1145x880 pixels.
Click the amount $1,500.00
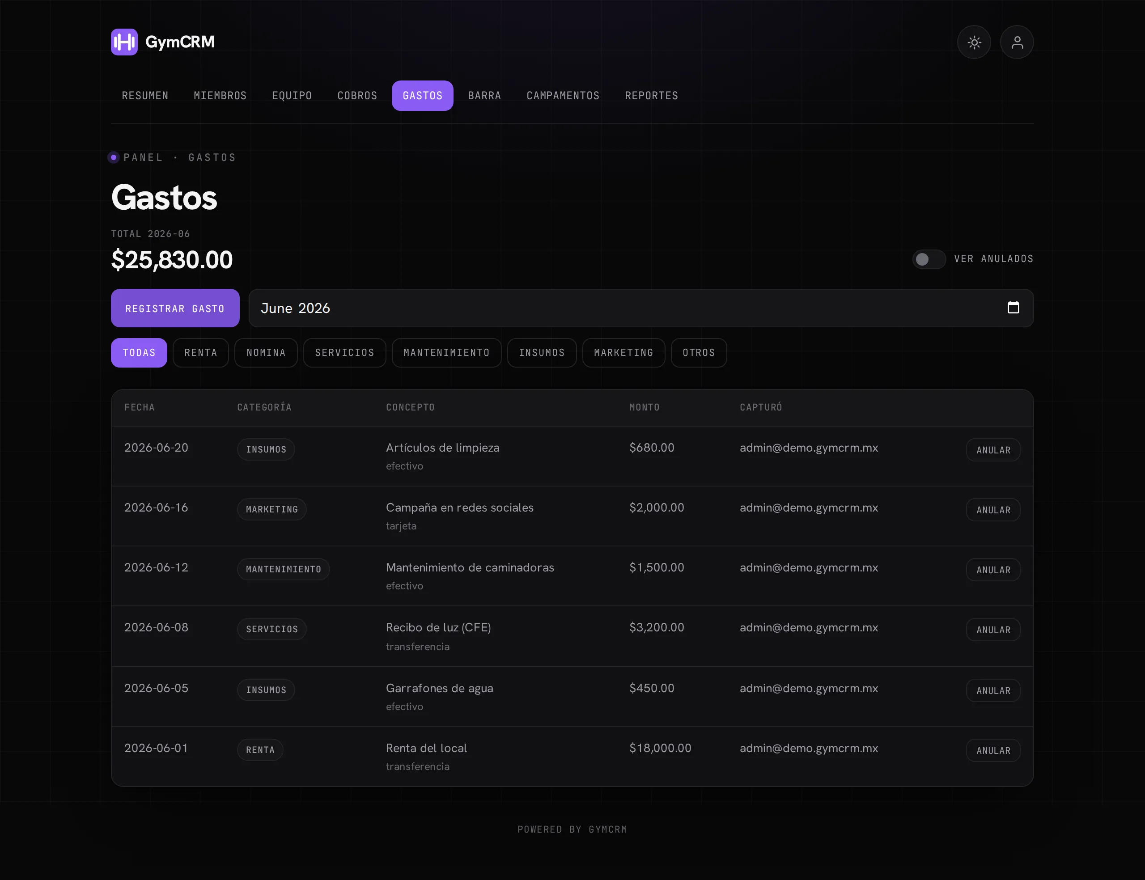[x=656, y=568]
